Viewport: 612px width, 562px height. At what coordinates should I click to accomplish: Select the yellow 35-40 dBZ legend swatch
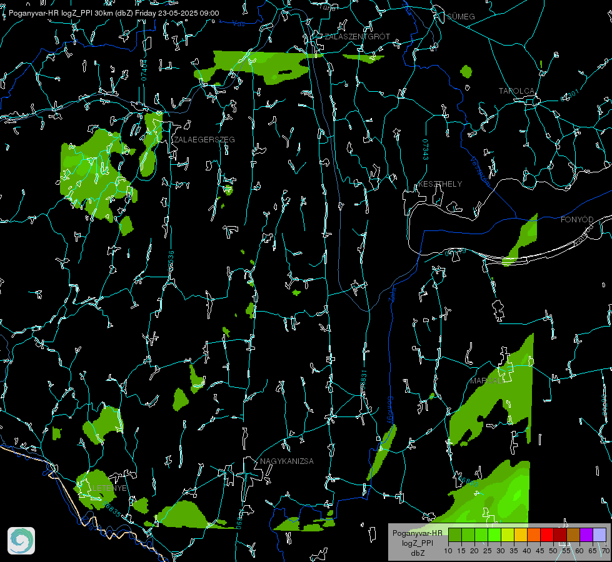click(521, 535)
